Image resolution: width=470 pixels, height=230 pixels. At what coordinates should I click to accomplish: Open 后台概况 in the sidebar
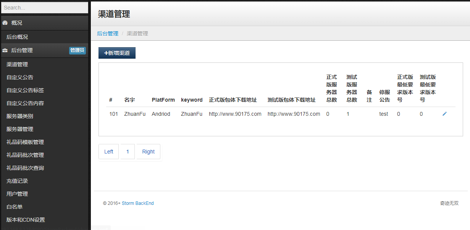pyautogui.click(x=17, y=37)
